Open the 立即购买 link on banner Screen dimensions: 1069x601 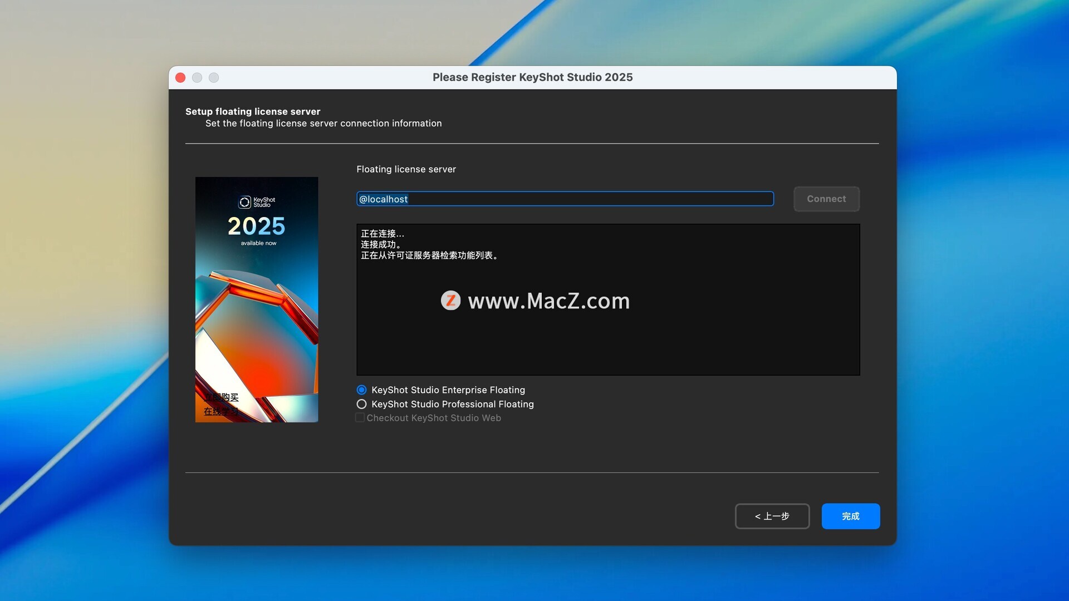221,397
